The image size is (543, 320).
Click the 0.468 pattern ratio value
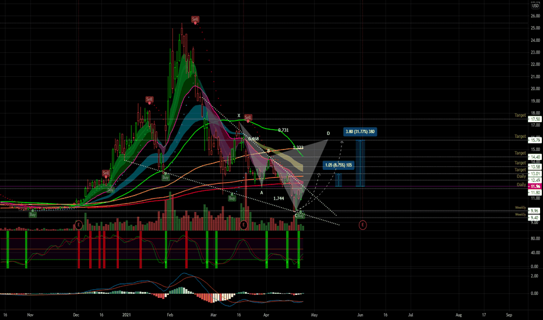(x=253, y=138)
